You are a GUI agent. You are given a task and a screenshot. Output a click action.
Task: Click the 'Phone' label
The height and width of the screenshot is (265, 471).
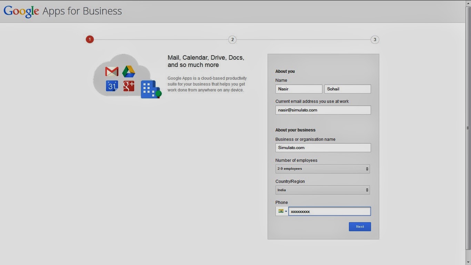pyautogui.click(x=282, y=203)
